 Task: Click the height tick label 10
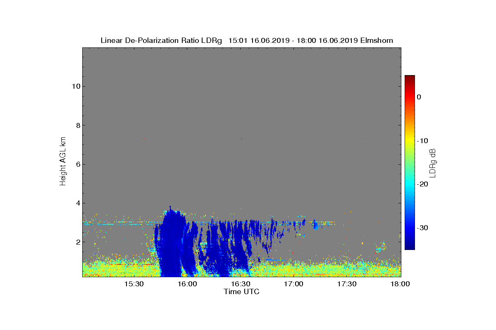75,86
